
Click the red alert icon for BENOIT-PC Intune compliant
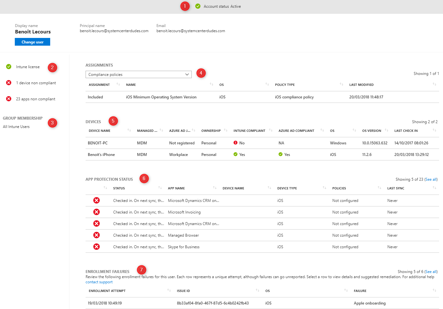coord(235,143)
